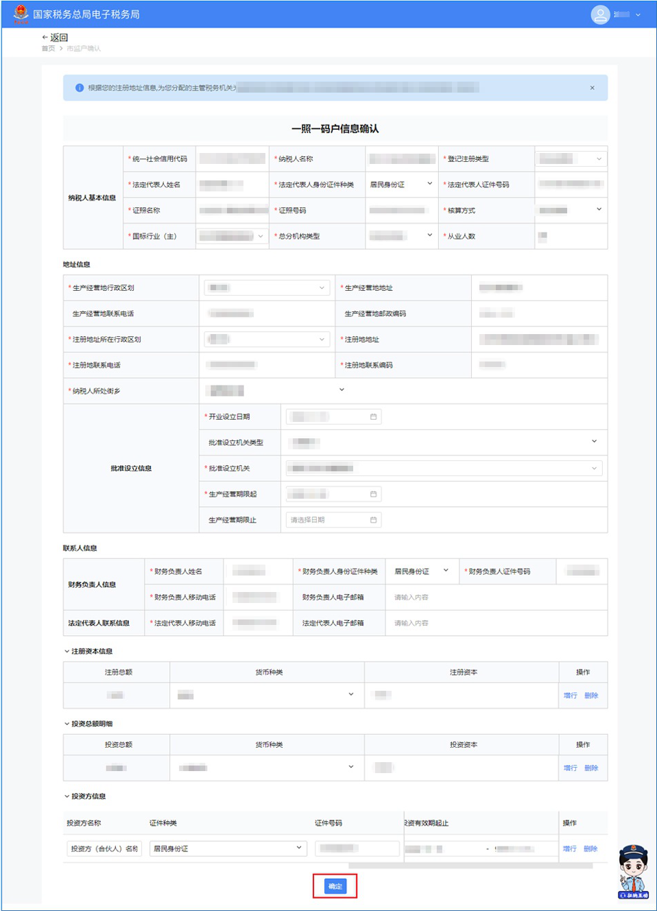Open calendar icon for 生产经营期限止
The height and width of the screenshot is (911, 657).
(x=373, y=520)
